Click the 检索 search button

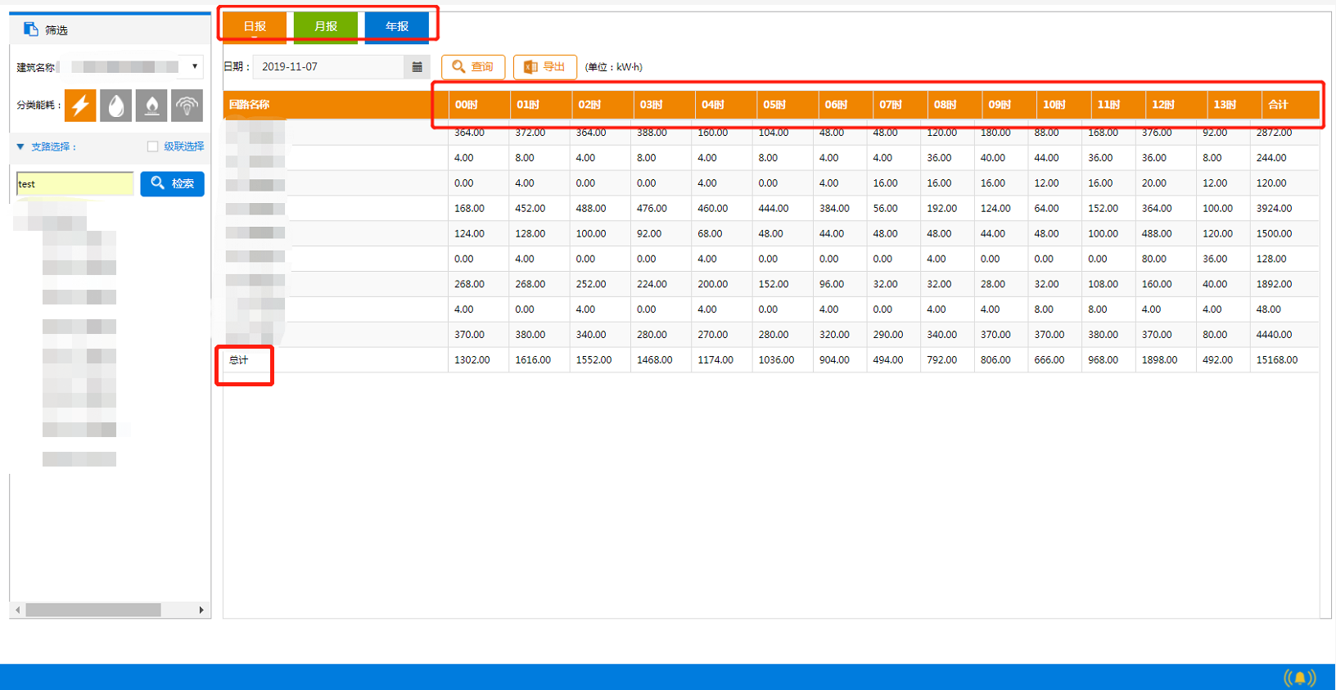(172, 183)
